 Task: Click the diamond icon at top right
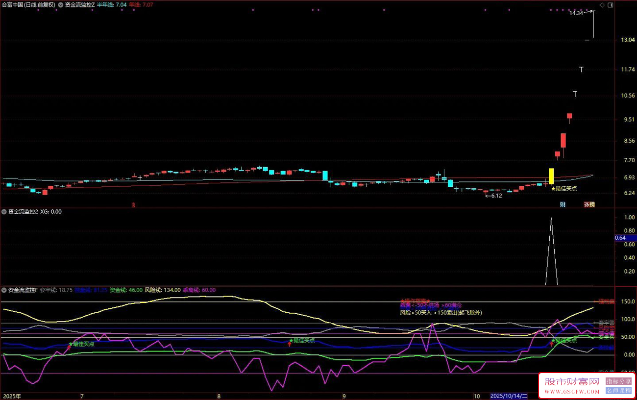[602, 4]
